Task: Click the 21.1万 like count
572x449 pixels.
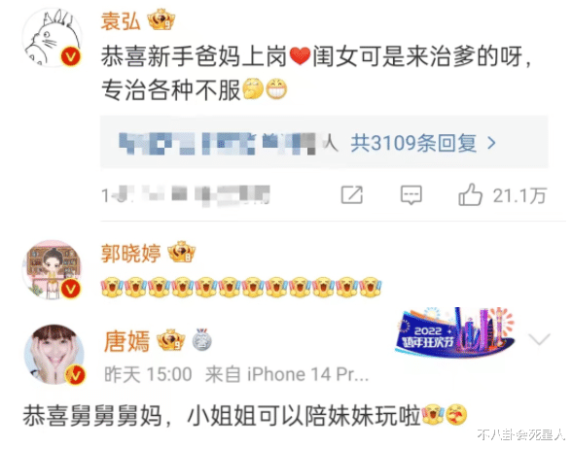Action: click(519, 195)
